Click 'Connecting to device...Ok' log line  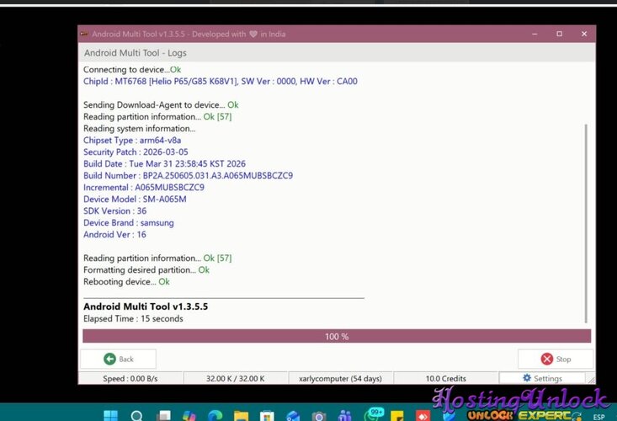click(x=132, y=70)
